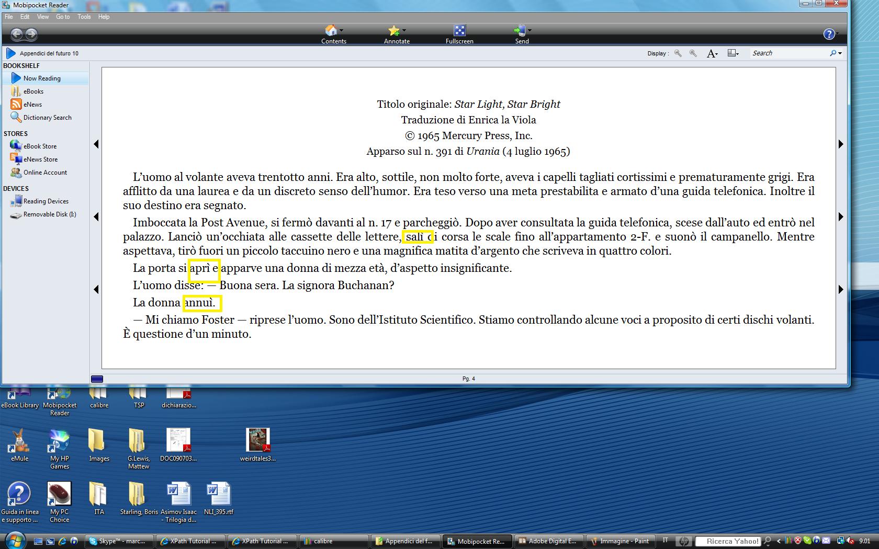Select the My PC Choice desktop icon
Screen dimensions: 879x549
(x=59, y=502)
